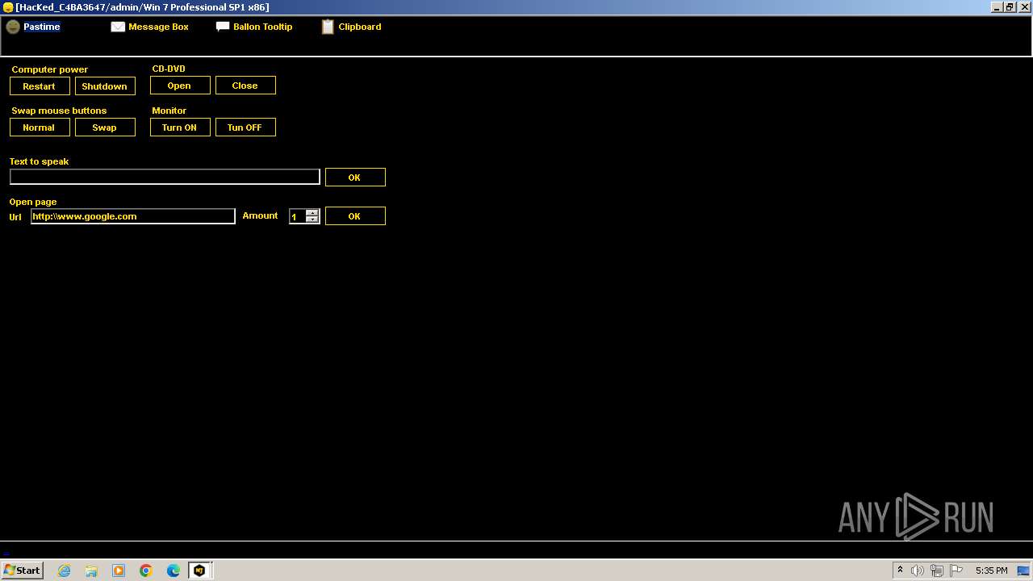Screen dimensions: 1033x581
Task: Increase Amount with the up arrow
Action: click(312, 213)
